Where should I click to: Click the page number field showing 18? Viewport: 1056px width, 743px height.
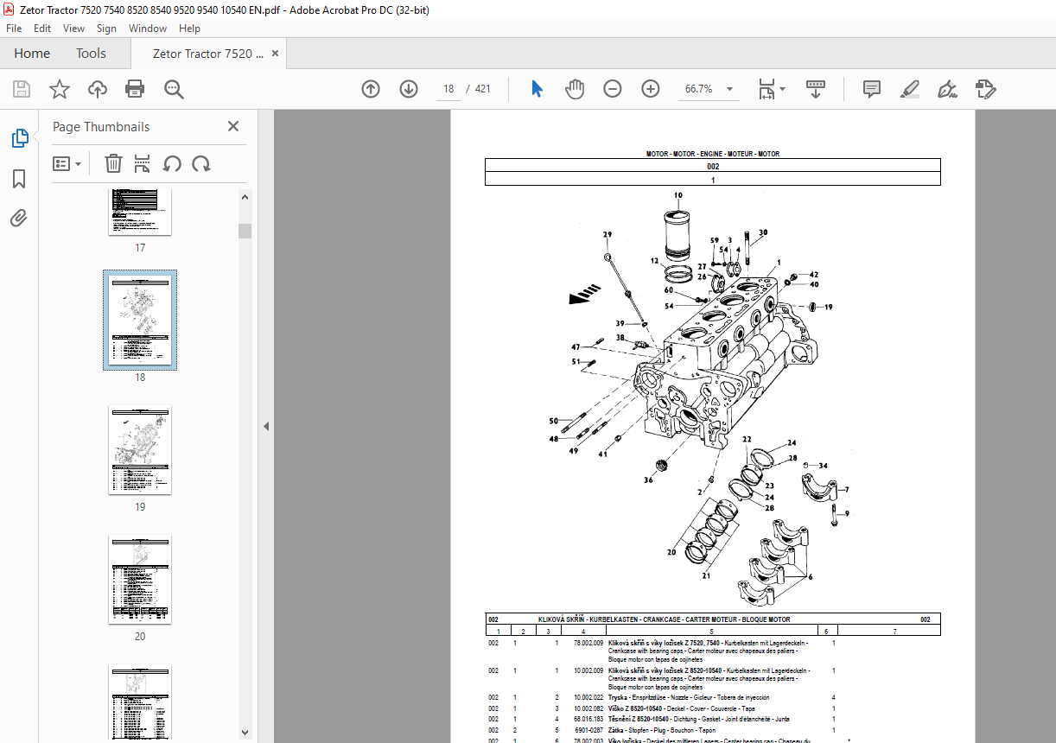click(x=448, y=89)
